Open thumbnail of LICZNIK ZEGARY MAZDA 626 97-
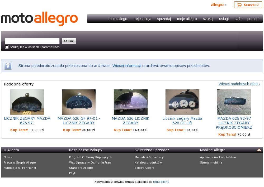The image size is (264, 187). tap(27, 102)
